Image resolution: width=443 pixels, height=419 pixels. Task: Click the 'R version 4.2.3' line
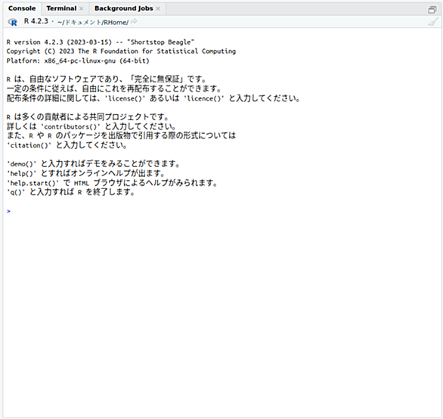tap(101, 42)
